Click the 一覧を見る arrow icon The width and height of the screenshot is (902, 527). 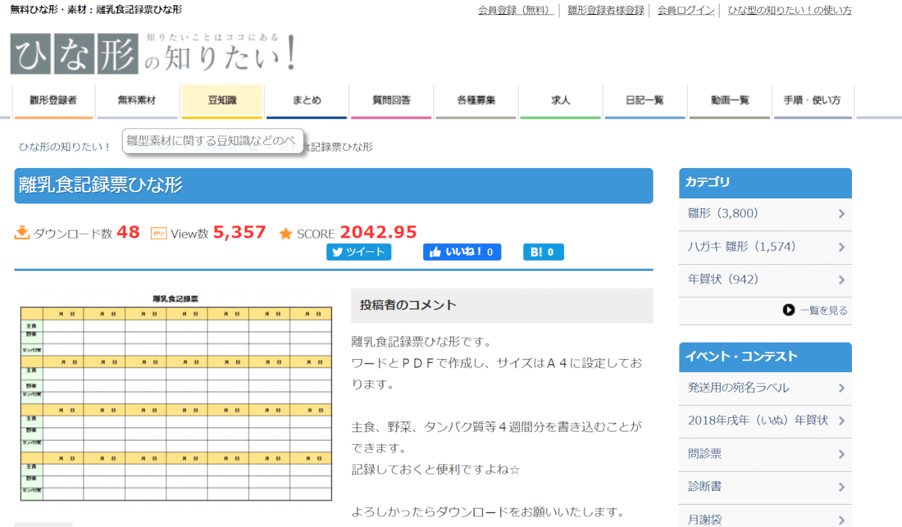pos(789,310)
